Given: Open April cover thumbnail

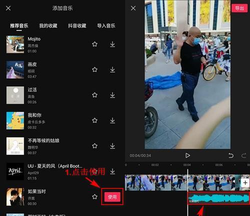Looking at the screenshot, I should (15, 171).
